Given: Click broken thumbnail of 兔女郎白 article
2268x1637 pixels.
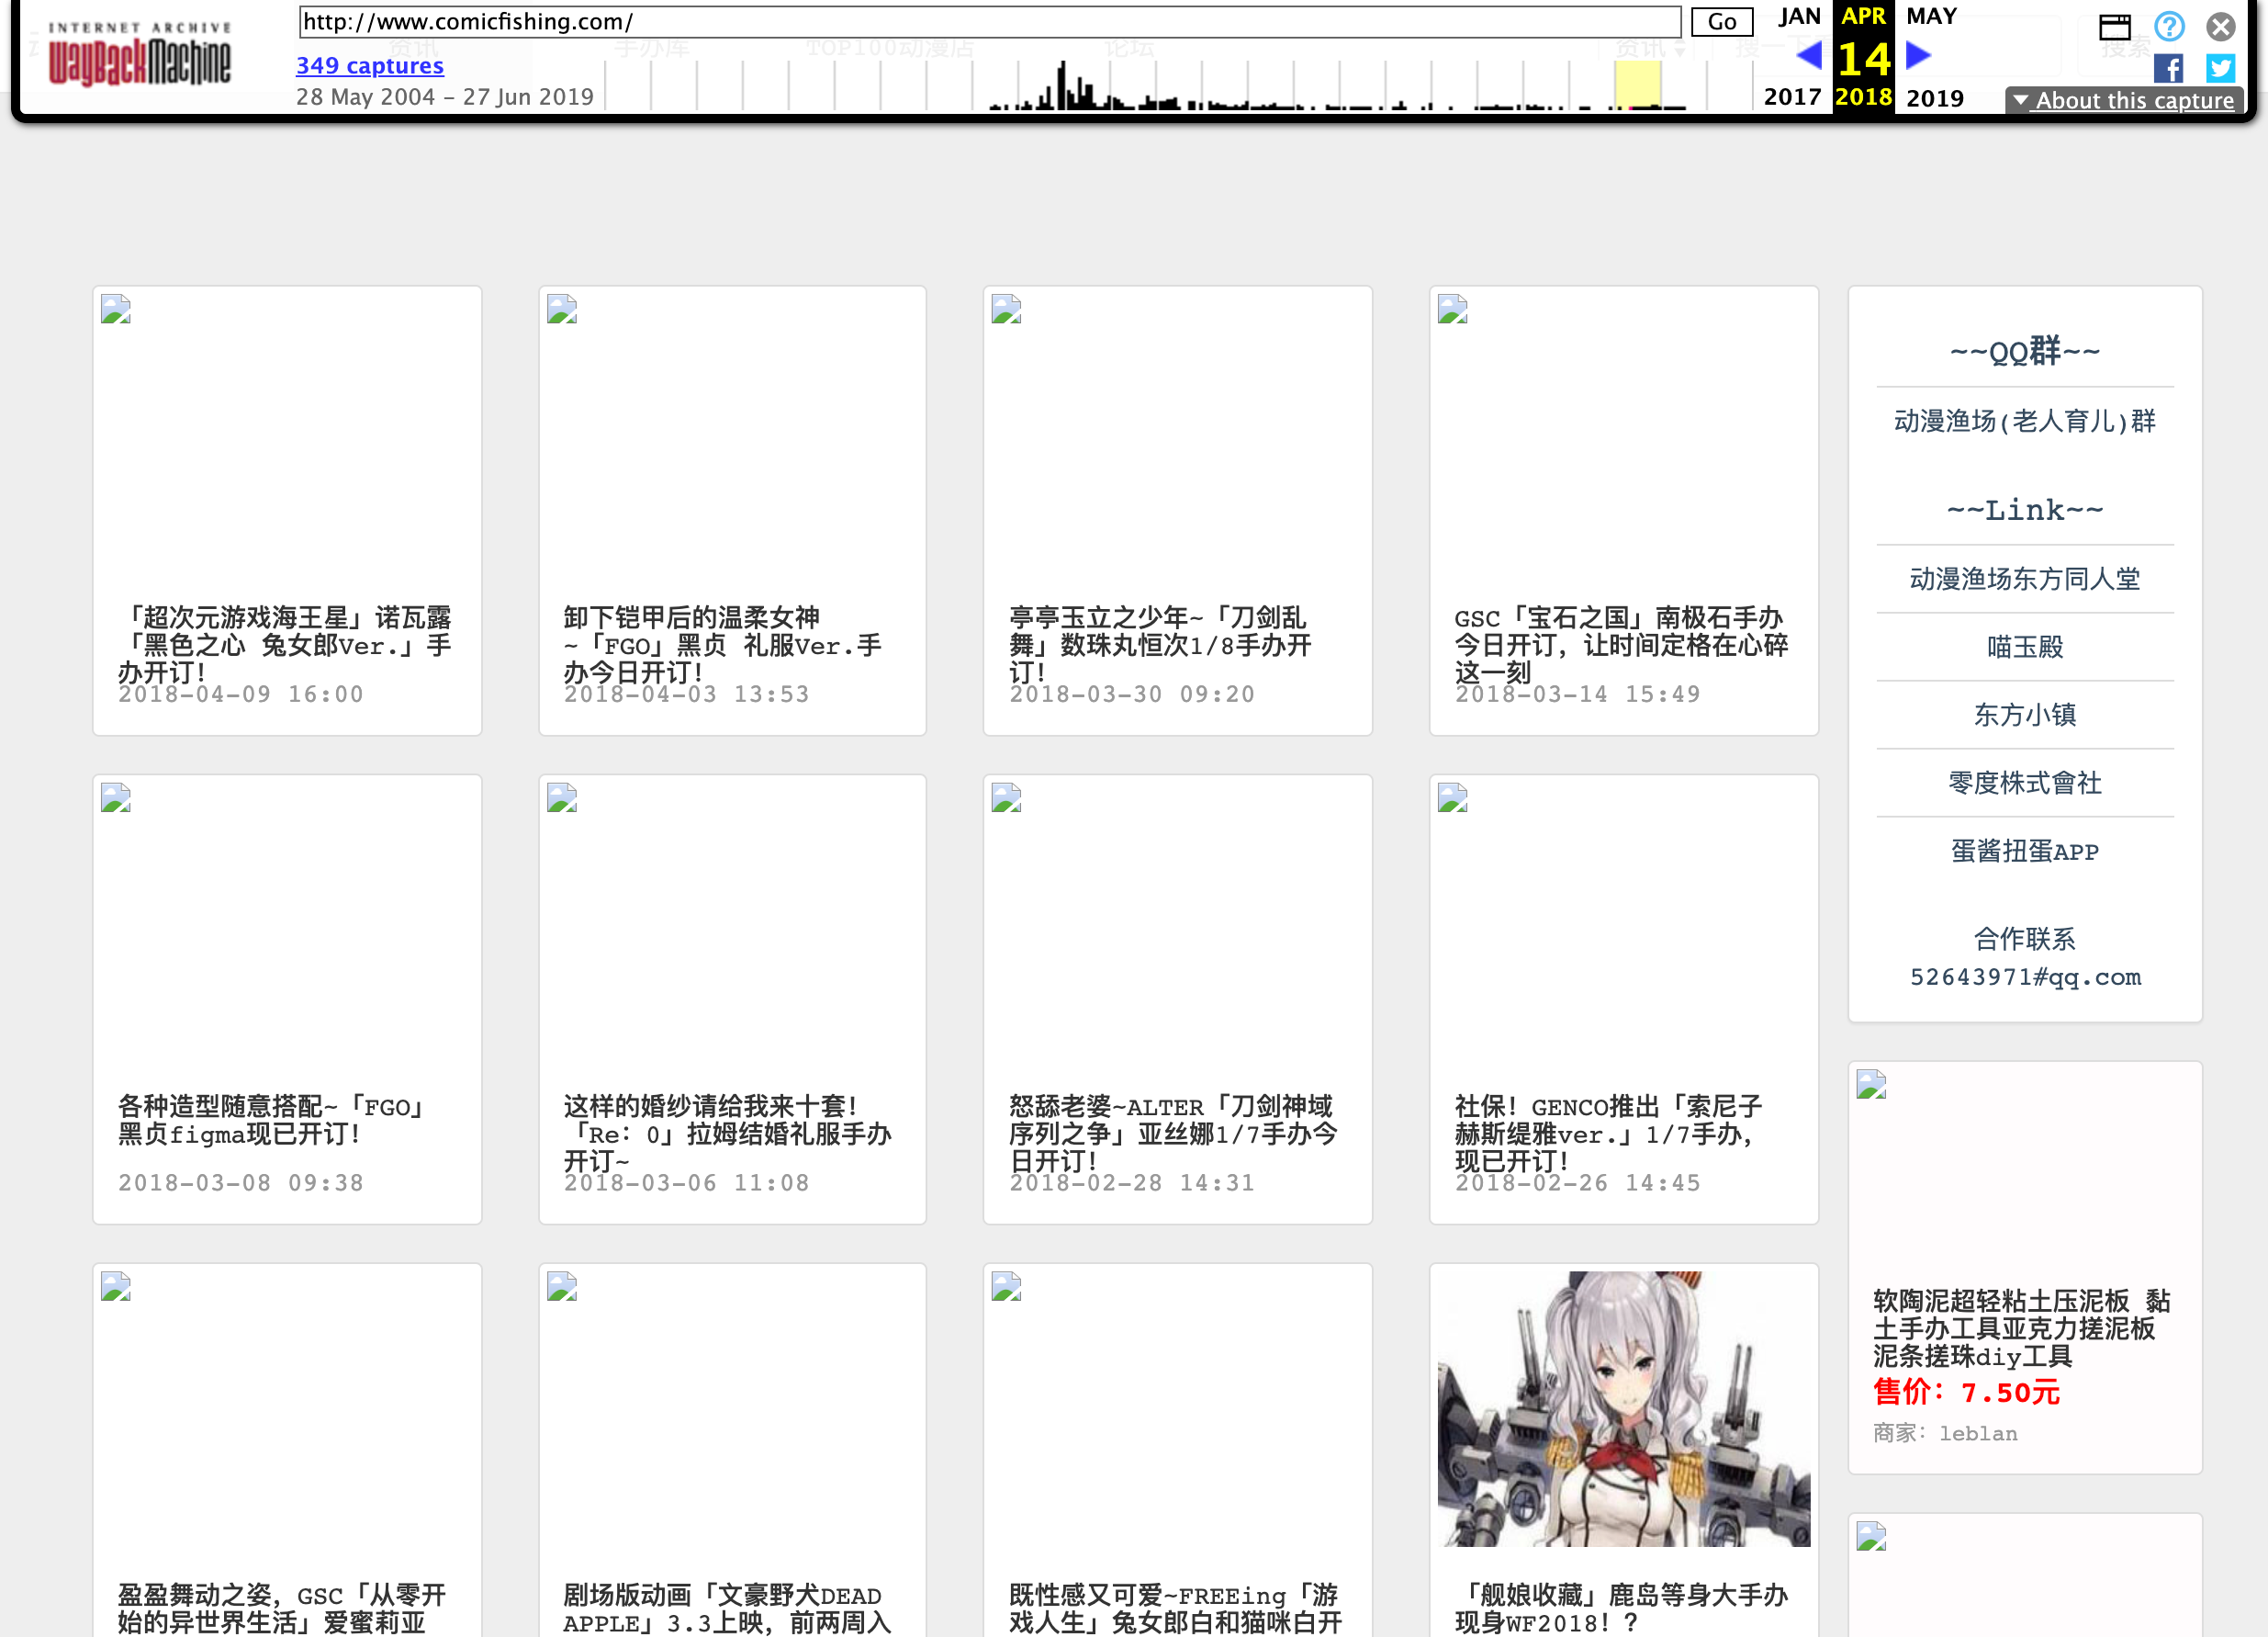Looking at the screenshot, I should pyautogui.click(x=1006, y=1286).
